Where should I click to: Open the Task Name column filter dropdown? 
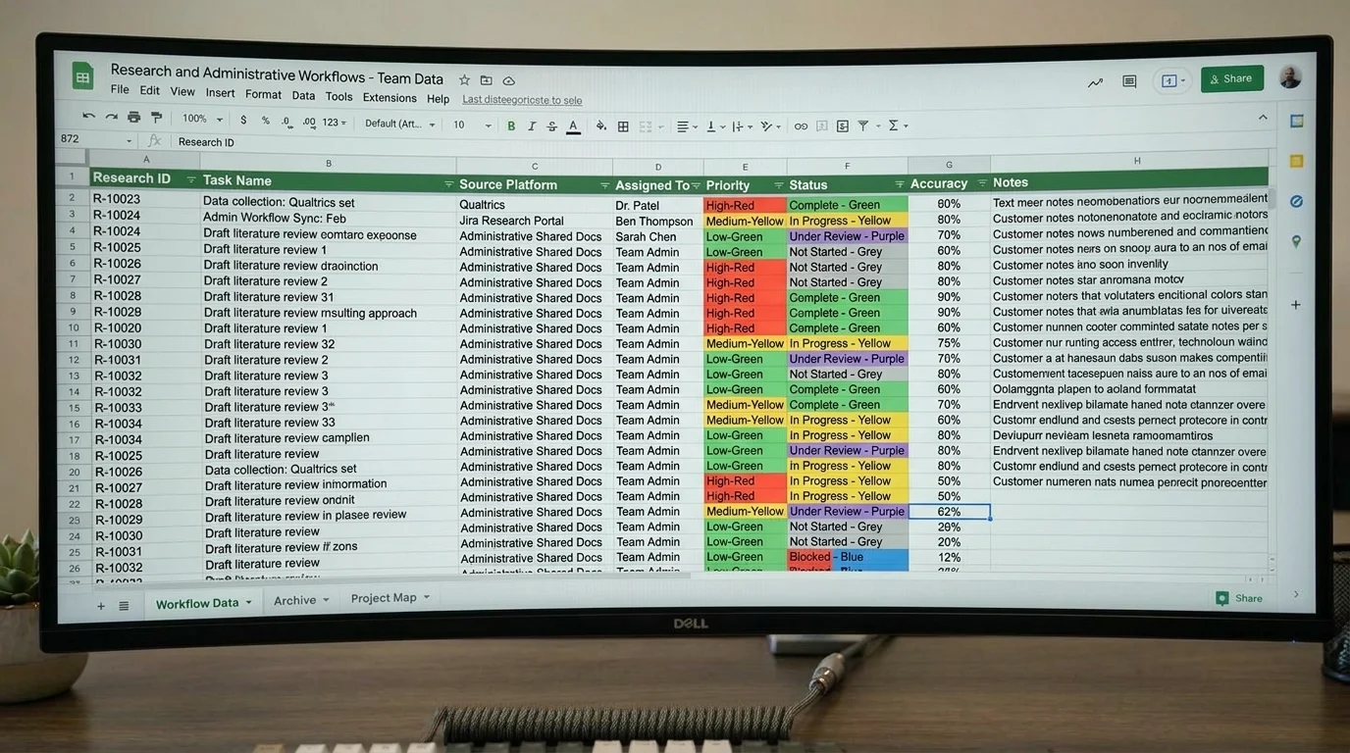point(448,184)
